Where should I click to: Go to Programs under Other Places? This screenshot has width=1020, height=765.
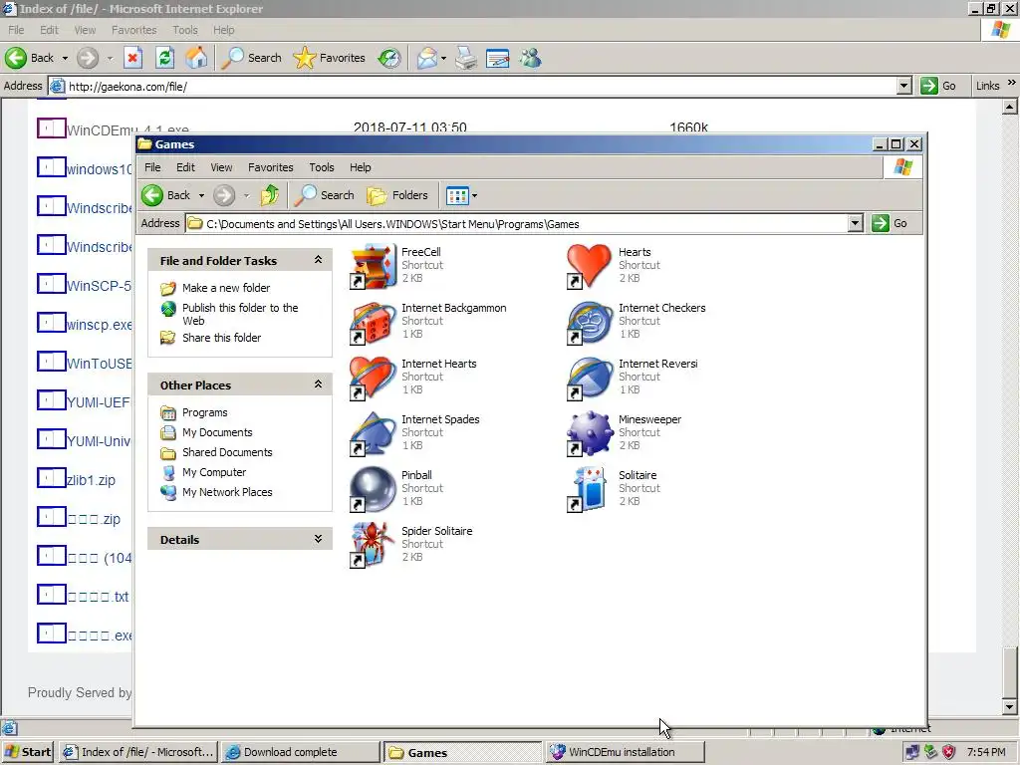pyautogui.click(x=205, y=412)
